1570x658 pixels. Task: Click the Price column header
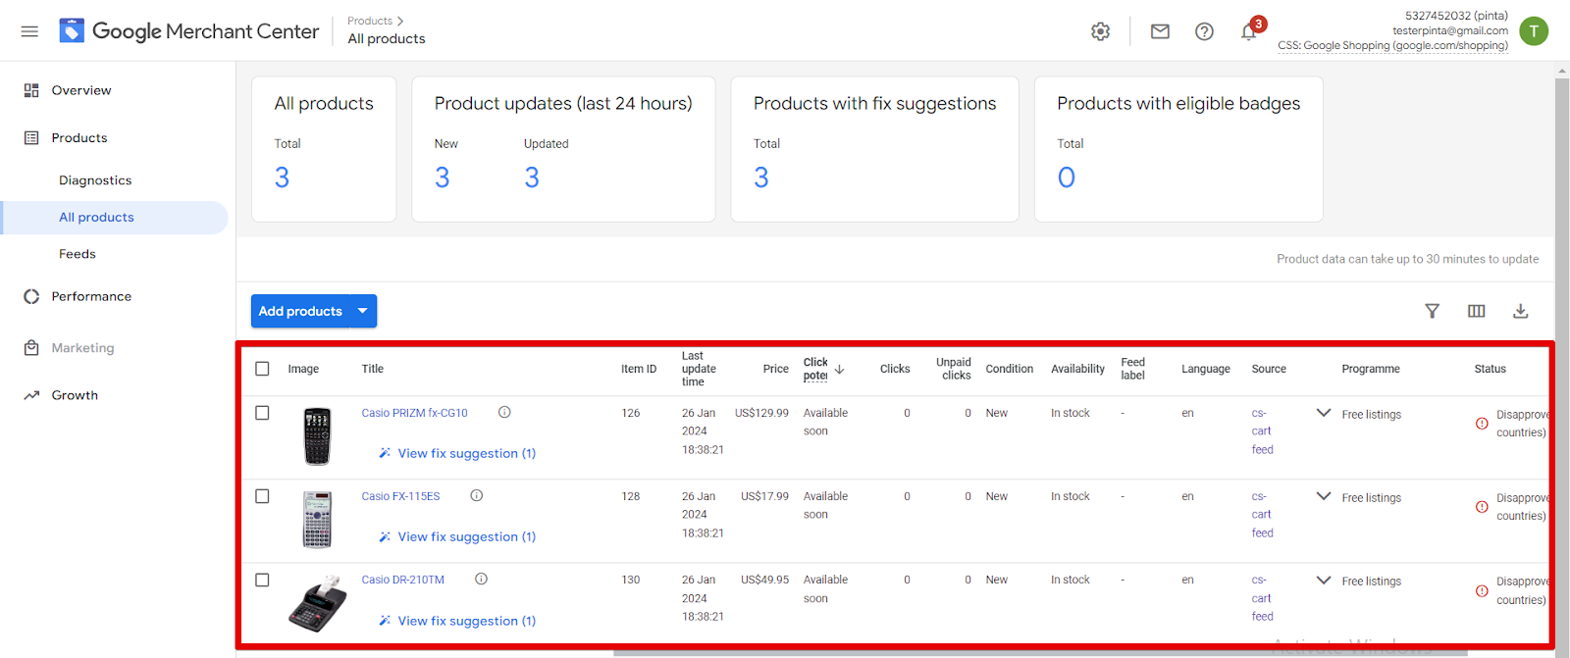[775, 369]
